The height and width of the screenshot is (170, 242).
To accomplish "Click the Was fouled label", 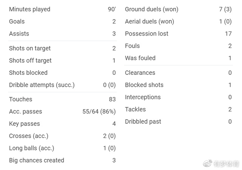I will click(140, 58).
